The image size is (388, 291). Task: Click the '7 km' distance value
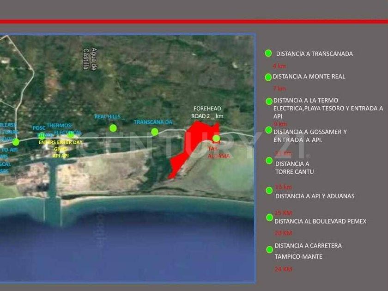click(279, 88)
